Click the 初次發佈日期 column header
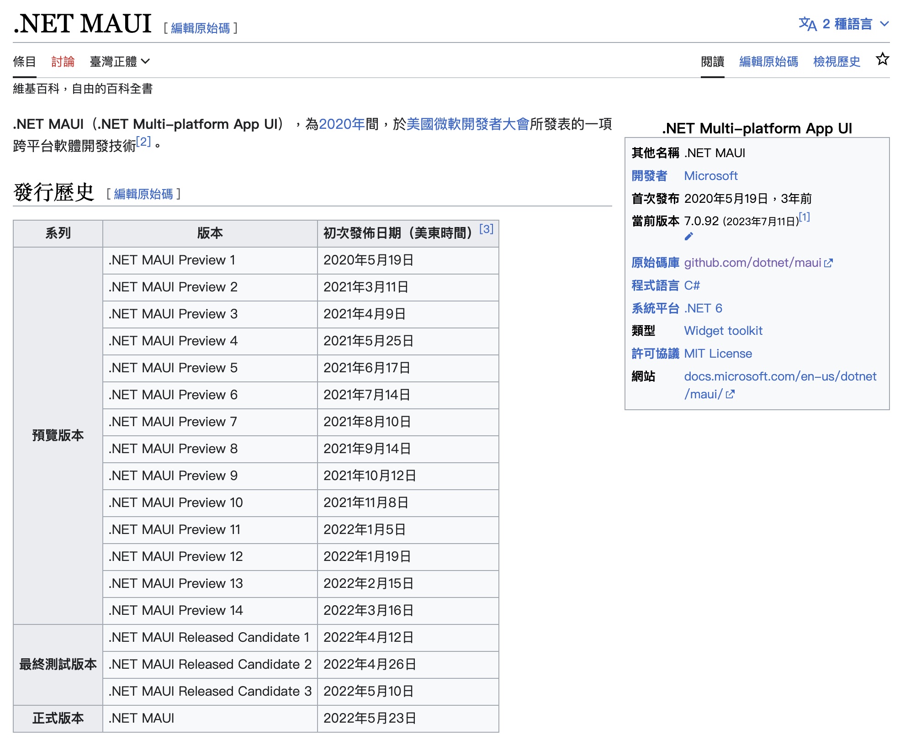The width and height of the screenshot is (900, 740). pos(408,233)
